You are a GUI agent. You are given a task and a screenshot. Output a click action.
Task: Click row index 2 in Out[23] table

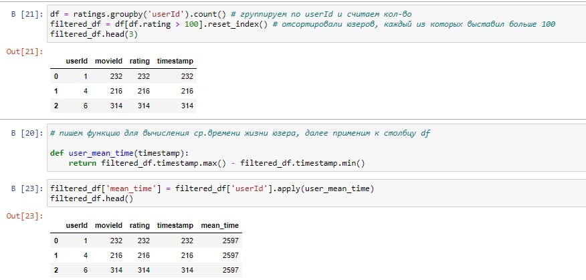56,270
